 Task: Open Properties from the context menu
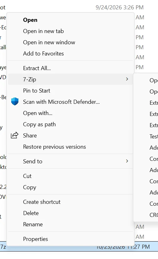(x=70, y=239)
